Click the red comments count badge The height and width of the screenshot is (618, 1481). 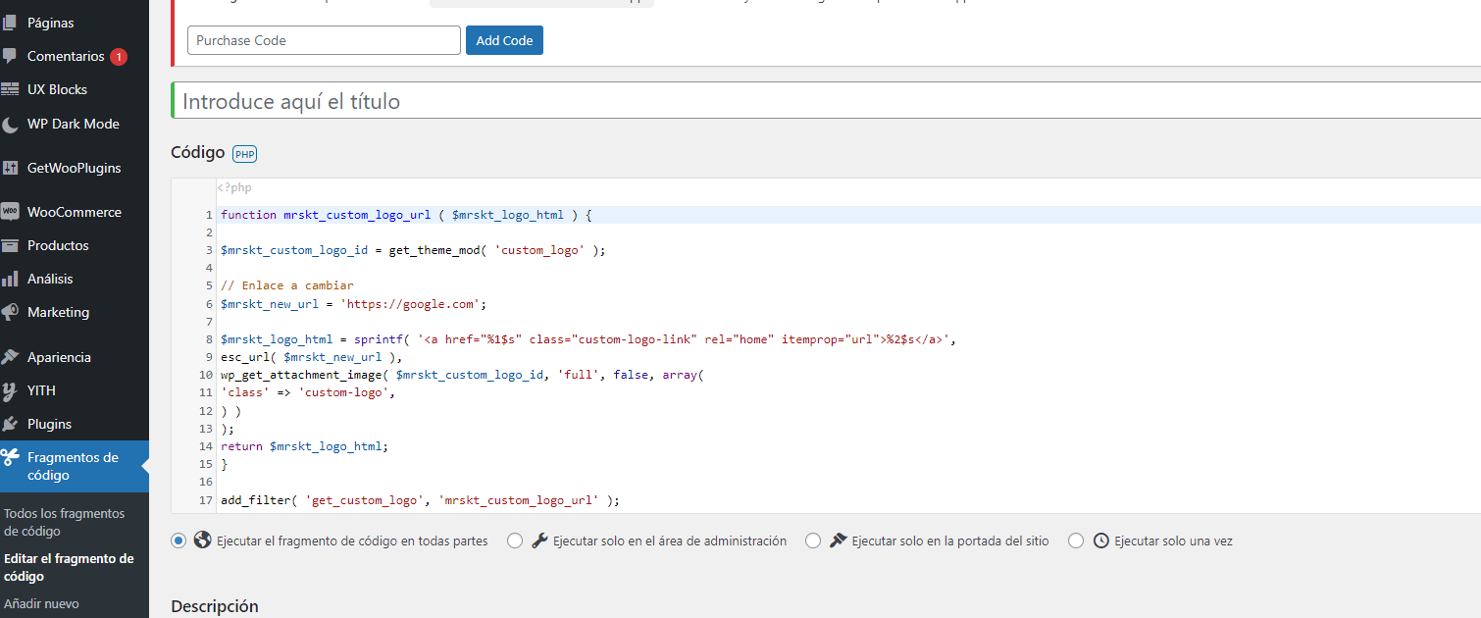tap(119, 57)
